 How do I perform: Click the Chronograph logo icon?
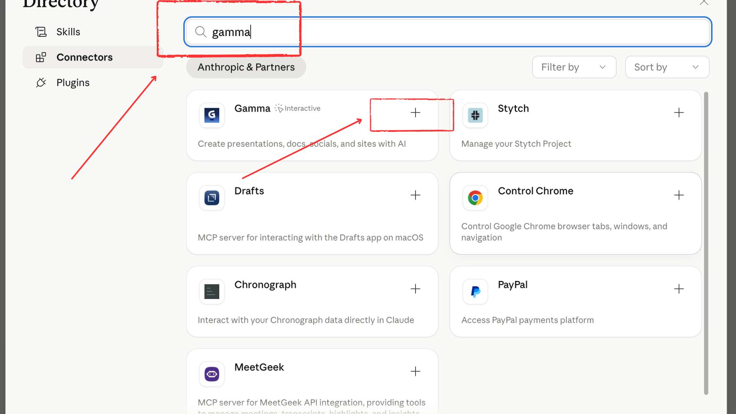pos(212,291)
